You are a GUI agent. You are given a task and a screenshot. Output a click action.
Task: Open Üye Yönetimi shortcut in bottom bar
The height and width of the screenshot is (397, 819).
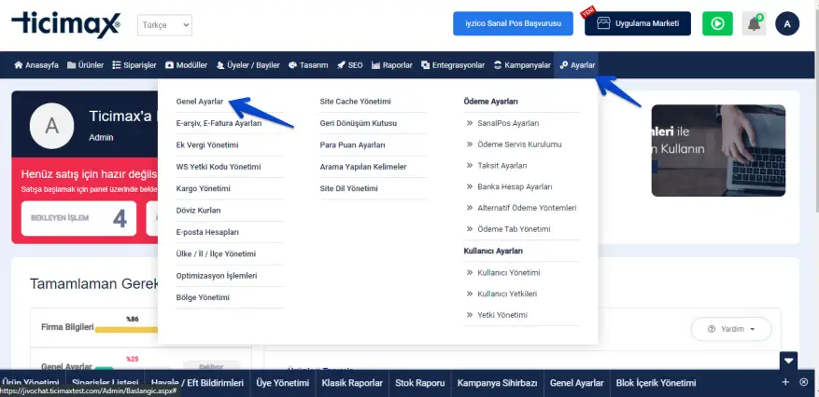tap(283, 383)
